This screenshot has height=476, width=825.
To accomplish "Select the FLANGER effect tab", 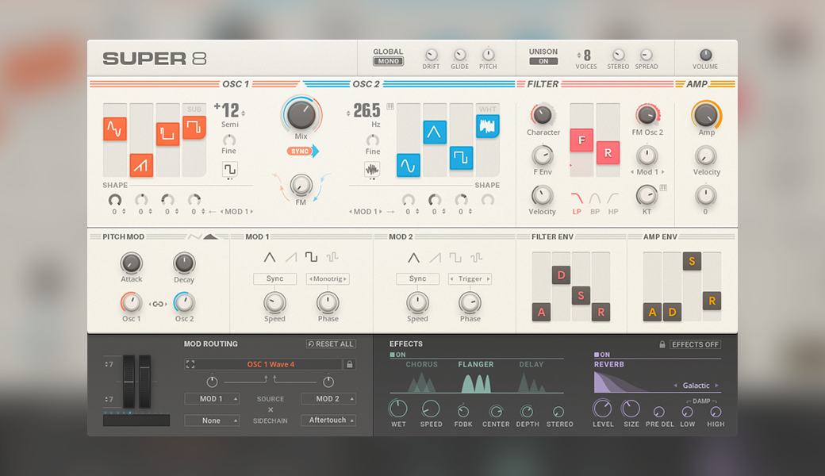I will pos(476,364).
